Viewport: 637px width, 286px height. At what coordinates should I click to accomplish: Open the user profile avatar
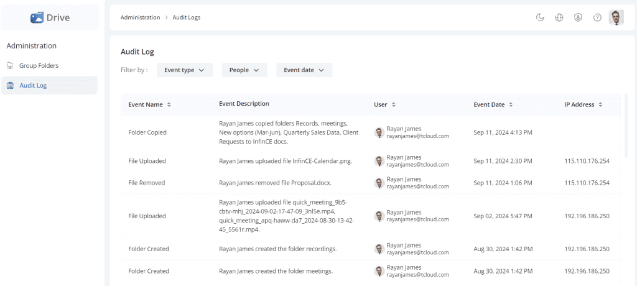pyautogui.click(x=616, y=17)
